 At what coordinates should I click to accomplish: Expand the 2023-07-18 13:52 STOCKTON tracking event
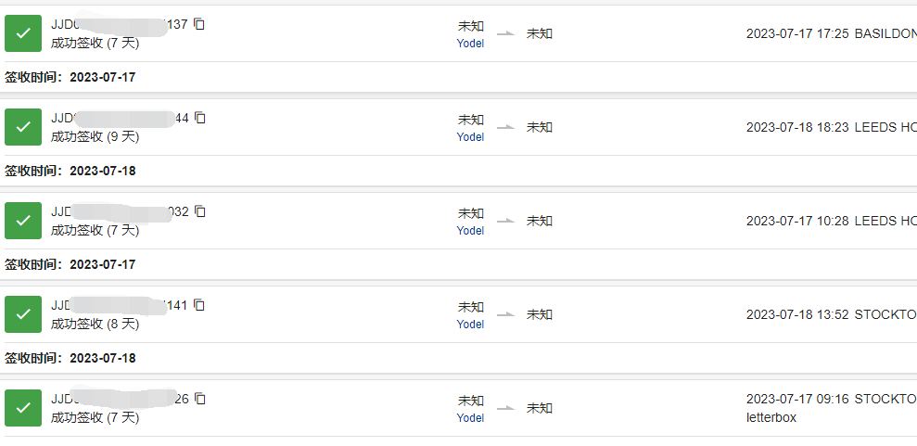[x=831, y=314]
